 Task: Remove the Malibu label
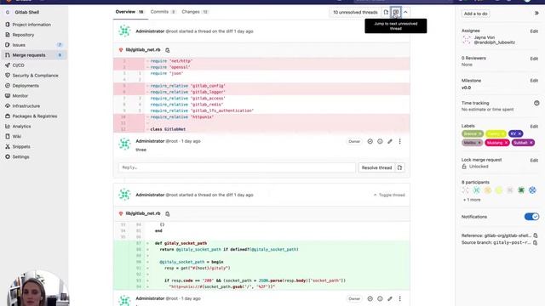coord(479,143)
